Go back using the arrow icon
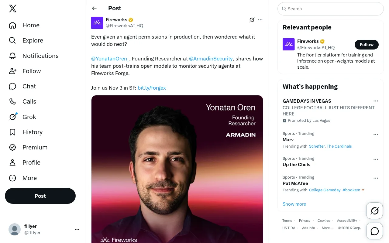 tap(95, 8)
